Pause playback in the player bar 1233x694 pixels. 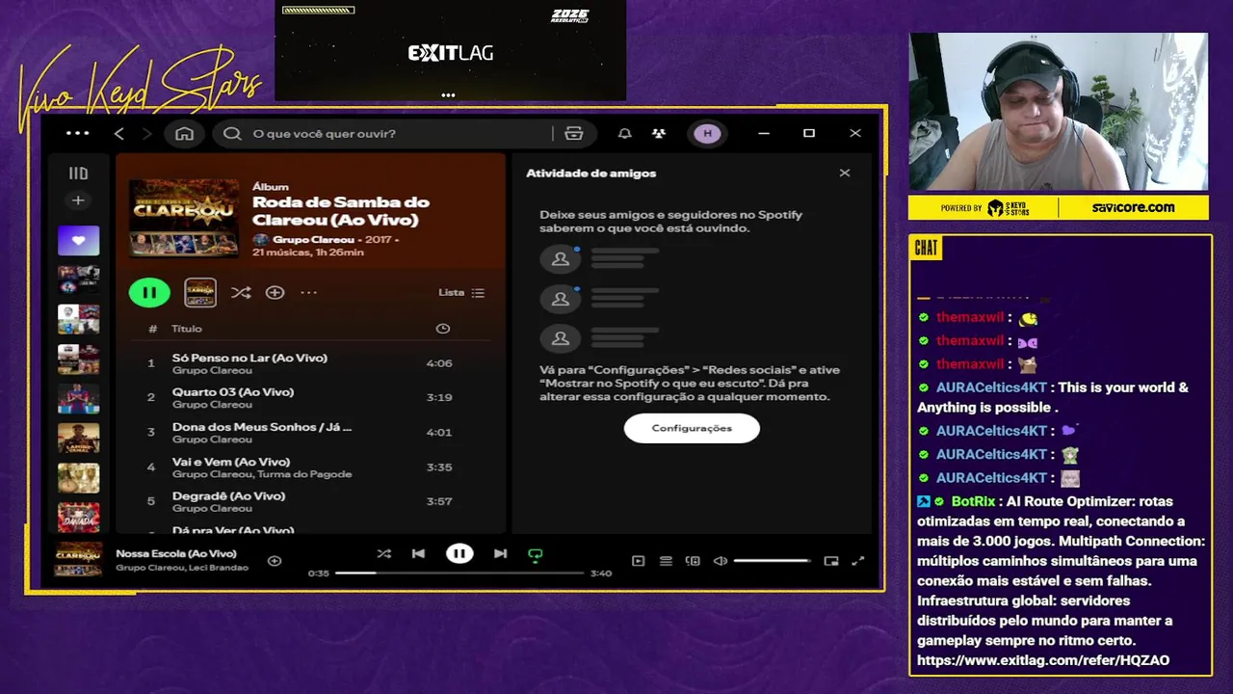click(459, 553)
